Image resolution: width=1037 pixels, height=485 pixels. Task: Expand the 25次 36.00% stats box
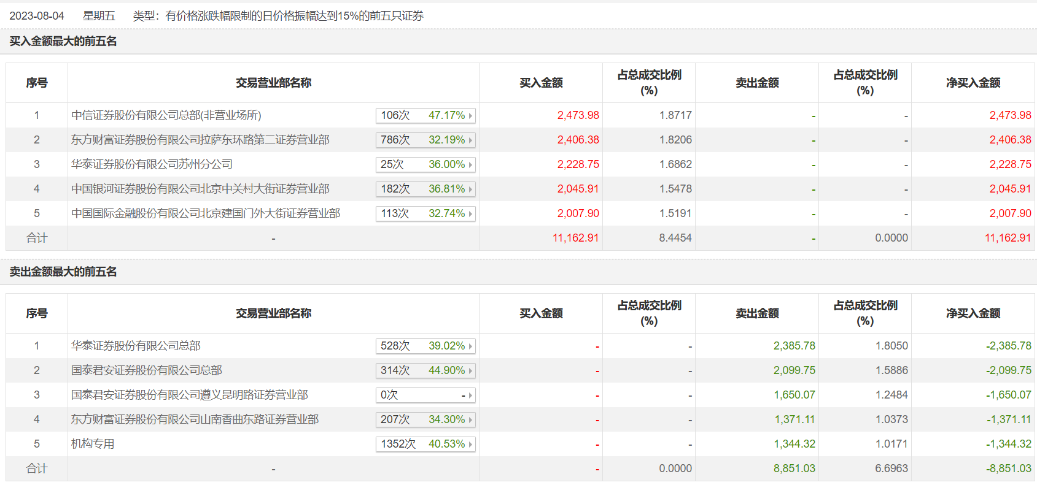coord(425,164)
